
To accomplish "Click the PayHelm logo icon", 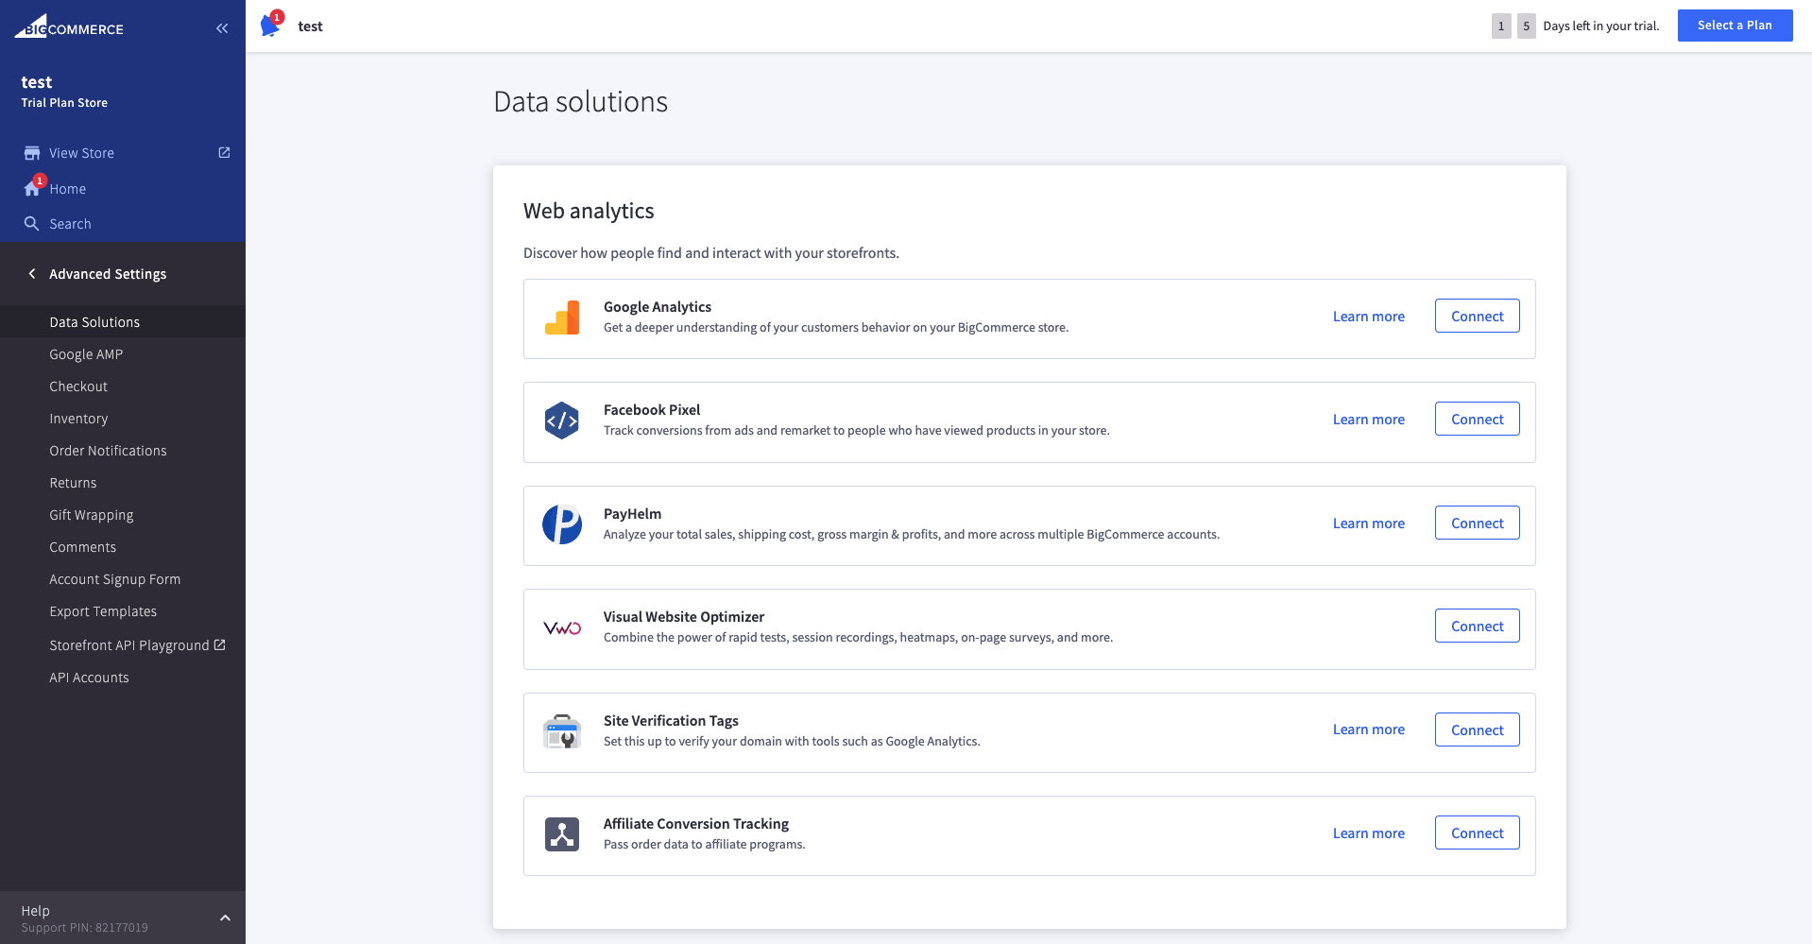I will pyautogui.click(x=562, y=524).
